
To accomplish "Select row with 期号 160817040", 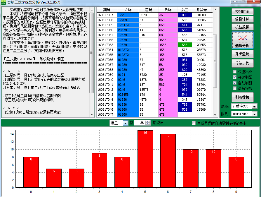I will [x=154, y=80].
